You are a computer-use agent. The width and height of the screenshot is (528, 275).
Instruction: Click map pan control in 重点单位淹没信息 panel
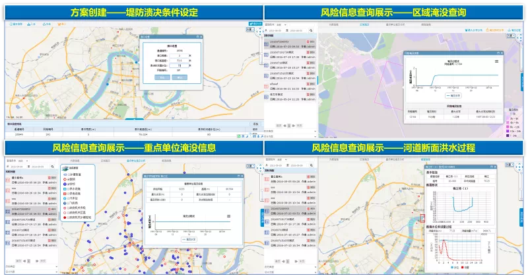pyautogui.click(x=259, y=168)
